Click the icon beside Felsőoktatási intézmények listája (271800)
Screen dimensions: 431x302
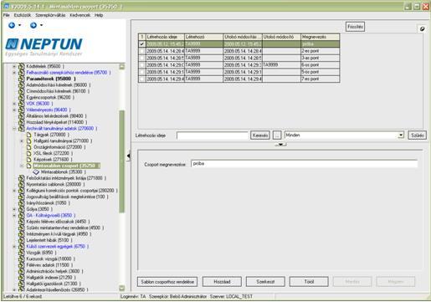[22, 178]
